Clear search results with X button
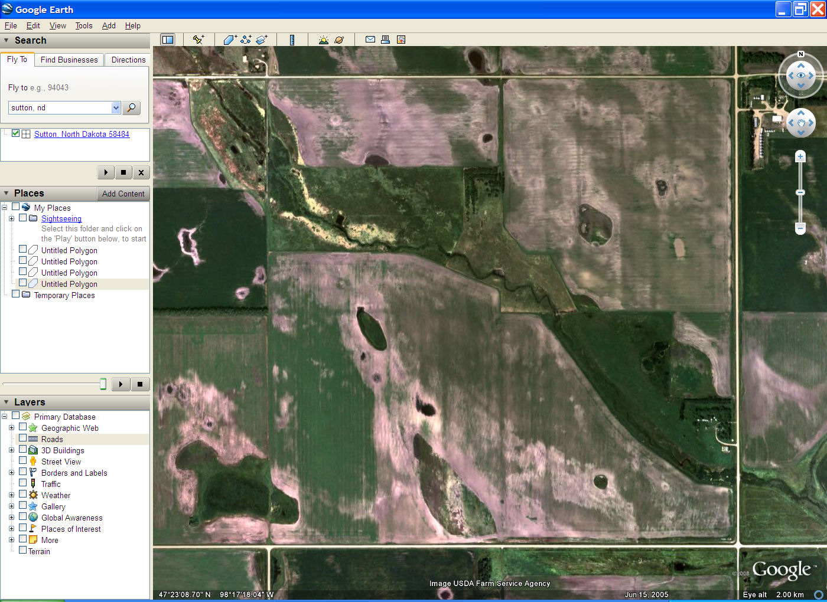 click(141, 172)
